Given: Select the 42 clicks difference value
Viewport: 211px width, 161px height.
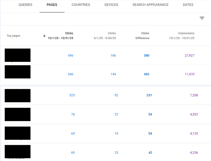Looking at the screenshot, I should click(150, 153).
